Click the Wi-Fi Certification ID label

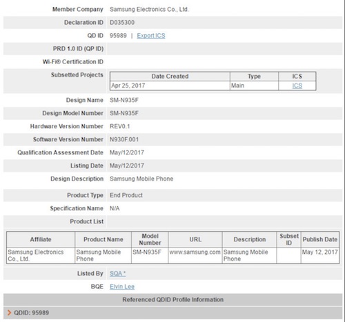[x=73, y=62]
